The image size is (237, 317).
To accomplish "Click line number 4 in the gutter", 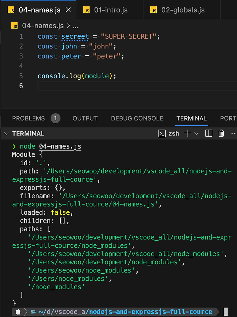I will (21, 66).
